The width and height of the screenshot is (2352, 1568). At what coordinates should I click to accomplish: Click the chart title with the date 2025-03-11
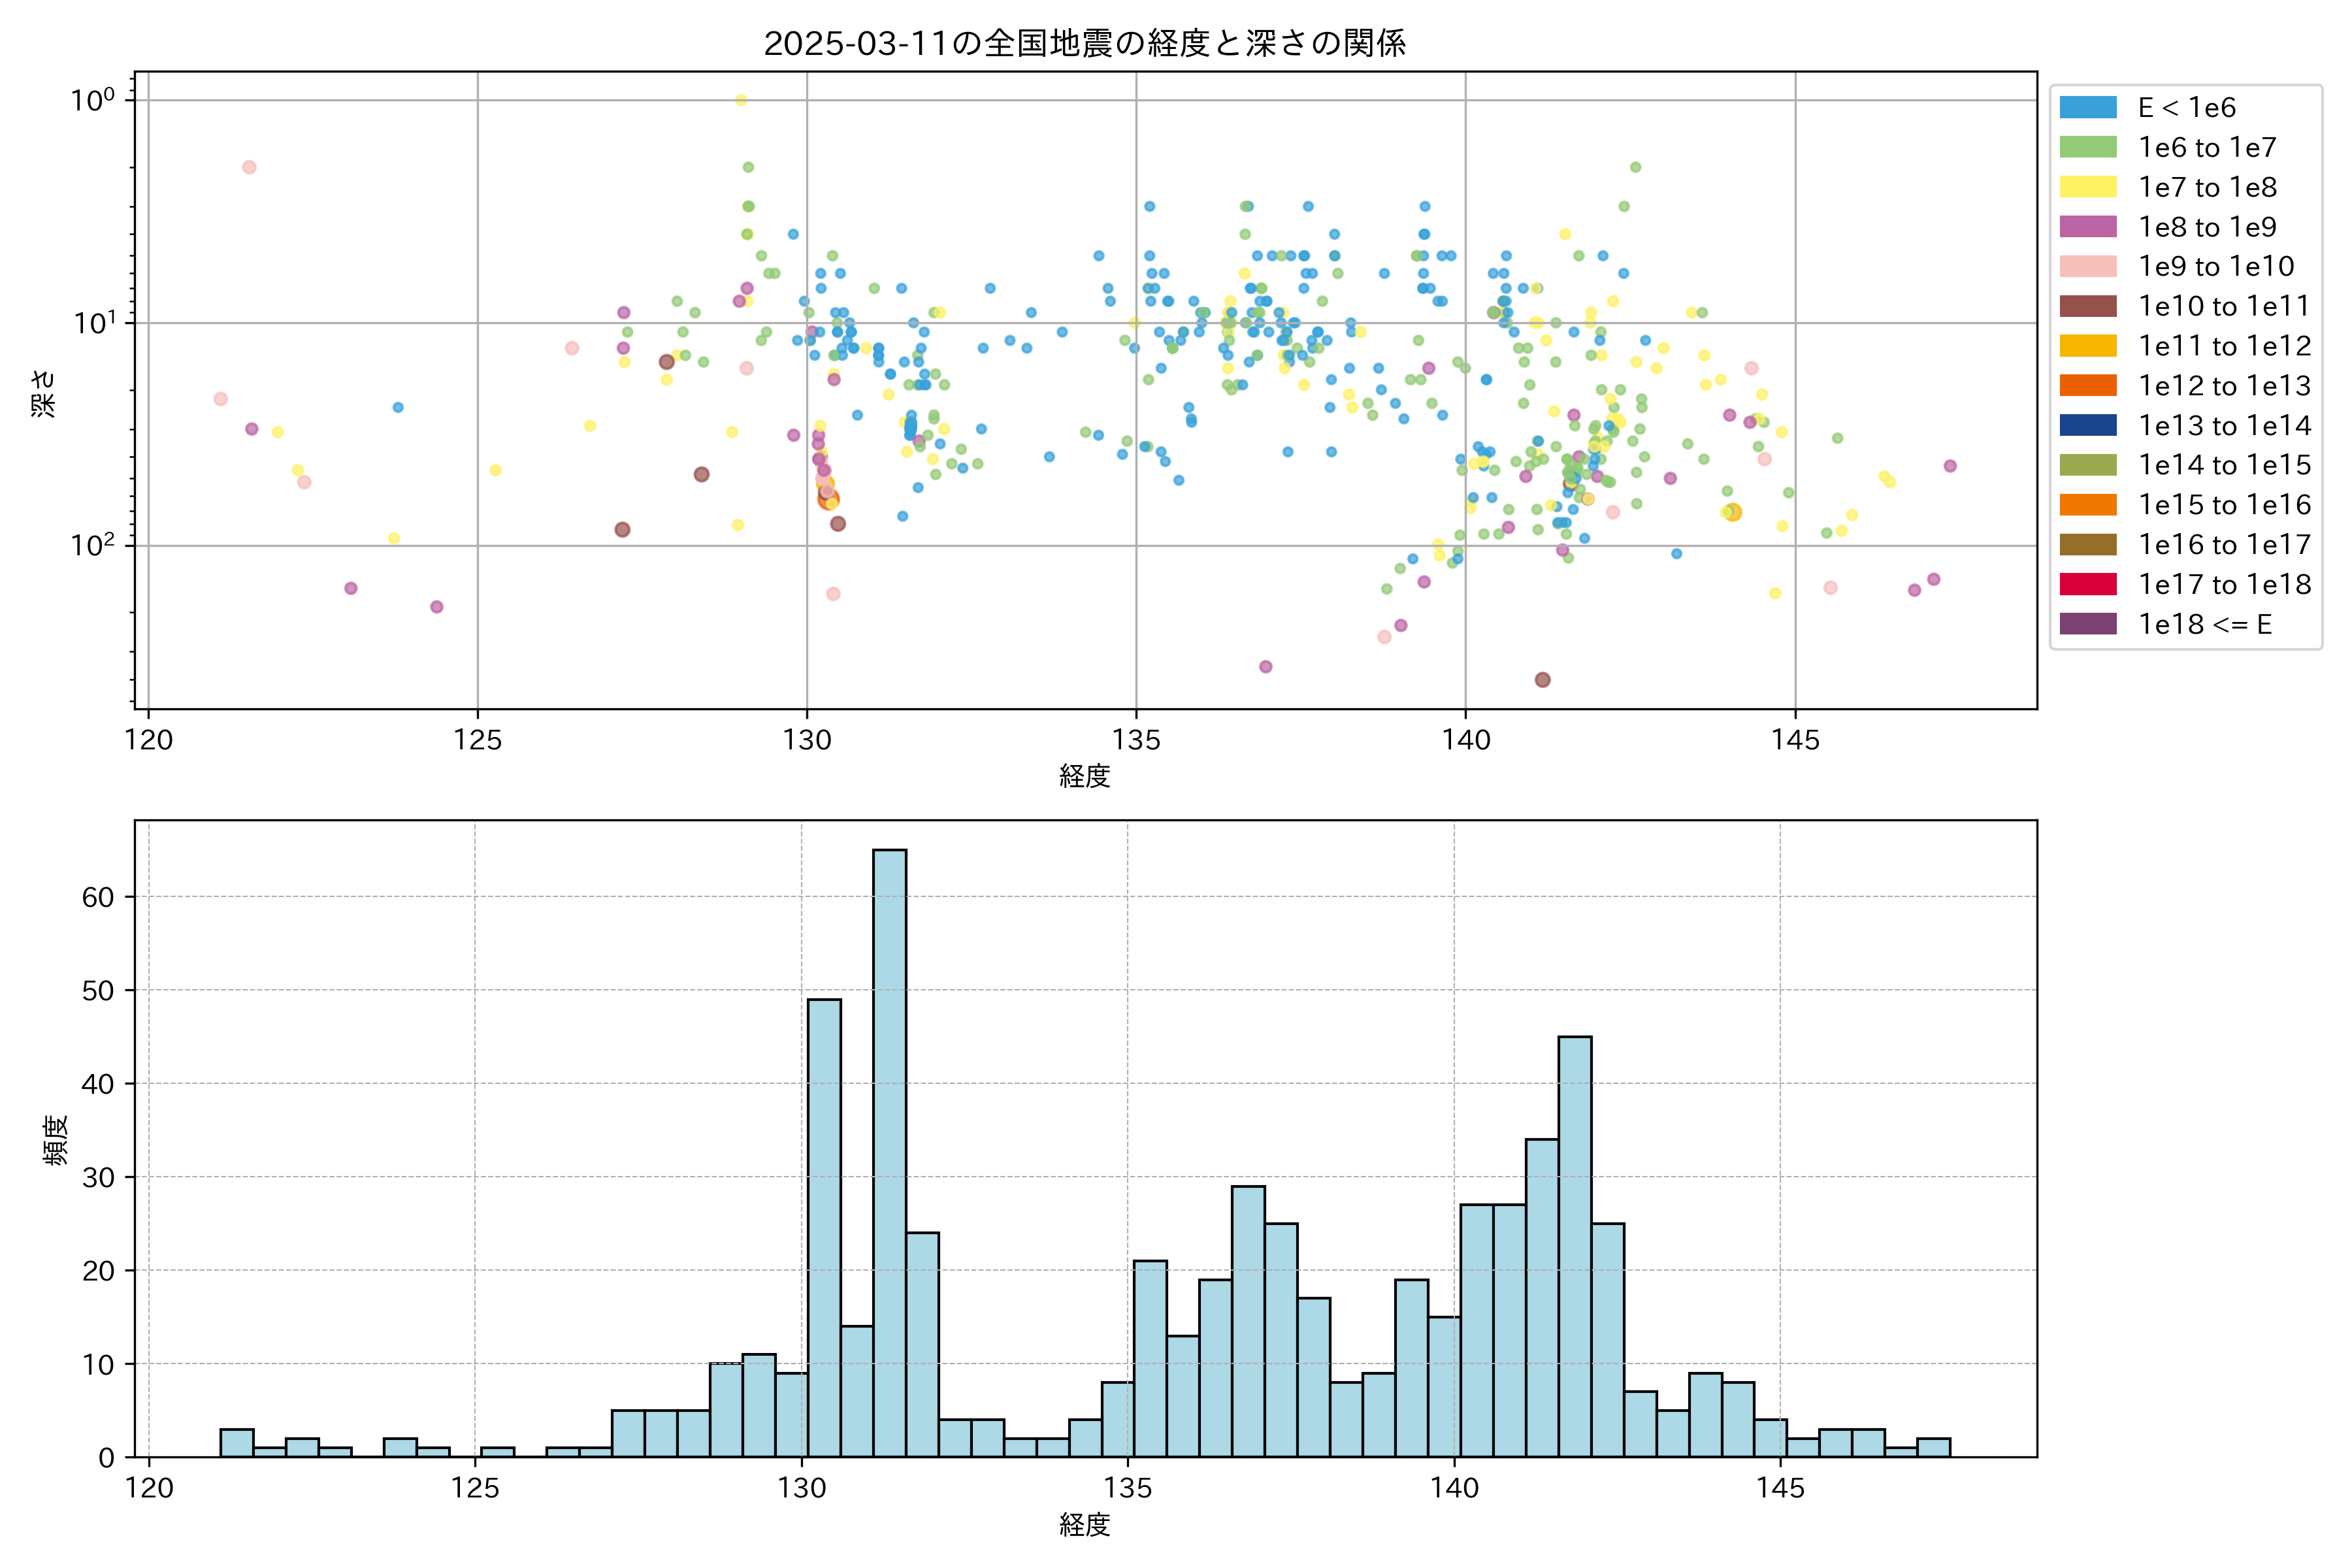(x=1085, y=43)
